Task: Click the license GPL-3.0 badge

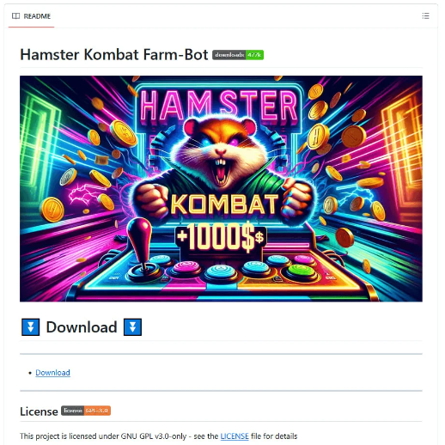Action: [x=86, y=411]
